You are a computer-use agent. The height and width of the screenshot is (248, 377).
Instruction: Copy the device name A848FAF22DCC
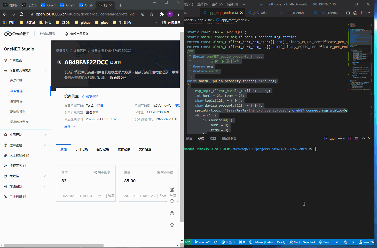point(115,63)
